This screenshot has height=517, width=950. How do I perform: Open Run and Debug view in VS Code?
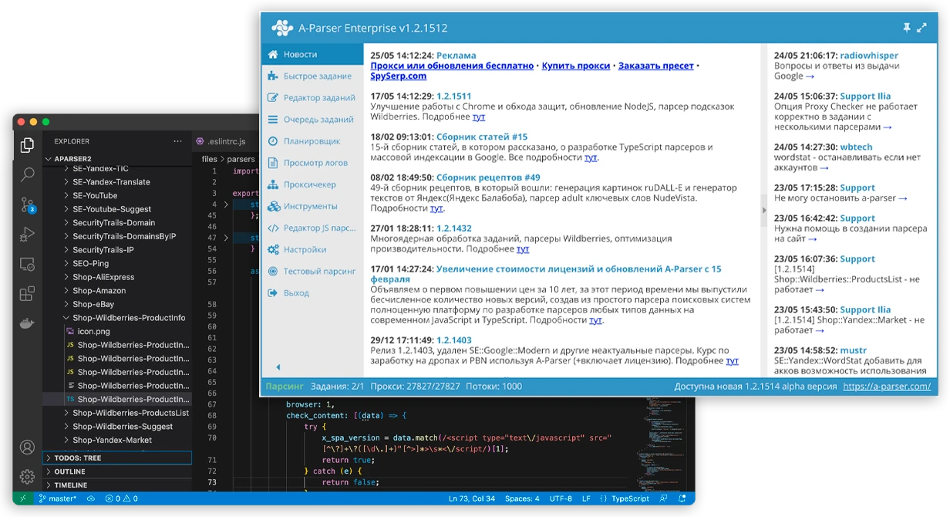(x=27, y=234)
